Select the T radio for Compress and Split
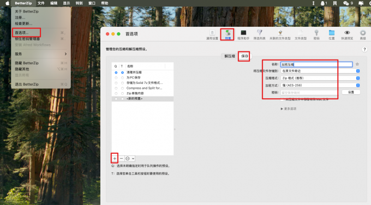371x205 pixels. [x=122, y=88]
